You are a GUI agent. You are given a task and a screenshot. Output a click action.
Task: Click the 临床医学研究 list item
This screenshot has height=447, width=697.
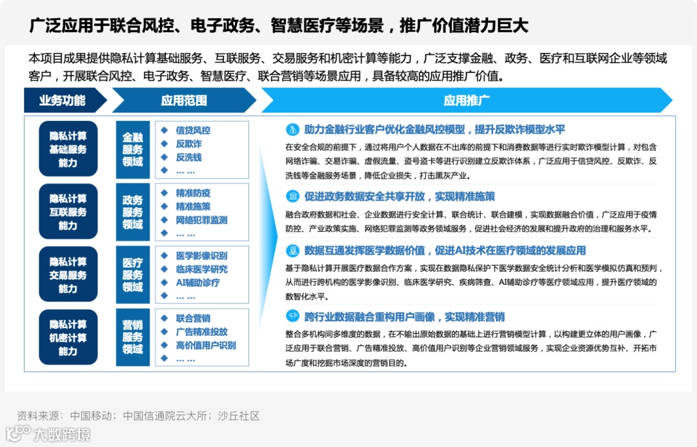pos(201,269)
